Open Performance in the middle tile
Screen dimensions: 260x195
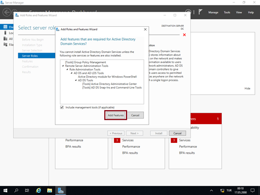click(x=131, y=146)
